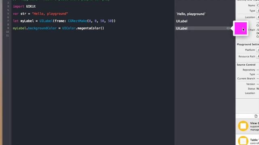Click the "var" keyword in the editor
Viewport: 259px width, 145px height.
pos(16,14)
